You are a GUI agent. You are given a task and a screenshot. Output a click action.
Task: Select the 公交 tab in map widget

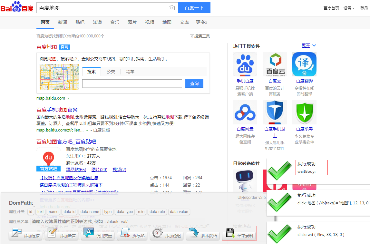click(111, 72)
